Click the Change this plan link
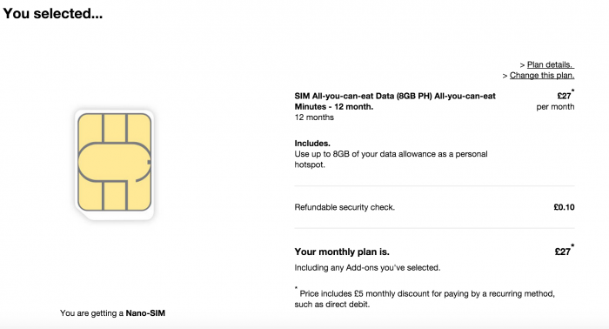609x329 pixels. point(542,76)
